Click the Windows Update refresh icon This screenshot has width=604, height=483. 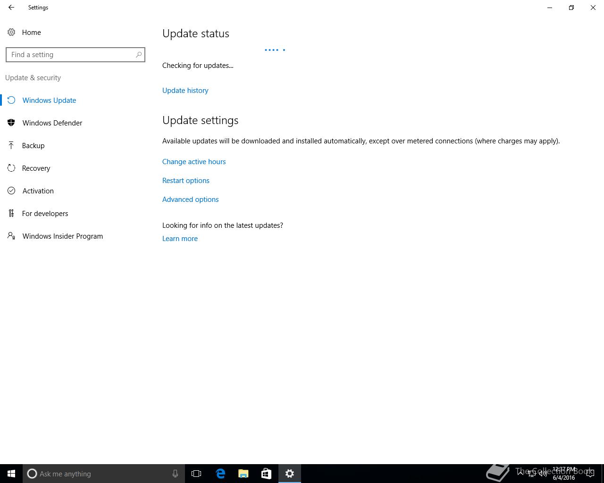[11, 100]
